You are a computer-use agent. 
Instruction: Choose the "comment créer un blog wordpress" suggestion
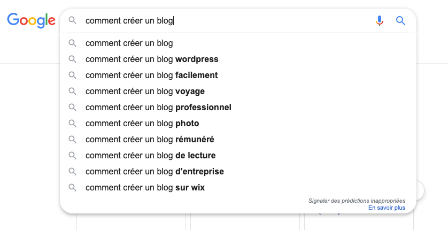point(152,59)
